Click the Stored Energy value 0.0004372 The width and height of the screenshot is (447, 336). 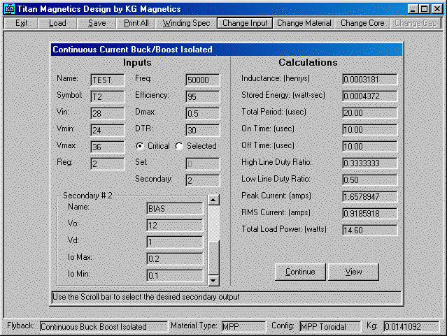pyautogui.click(x=370, y=96)
